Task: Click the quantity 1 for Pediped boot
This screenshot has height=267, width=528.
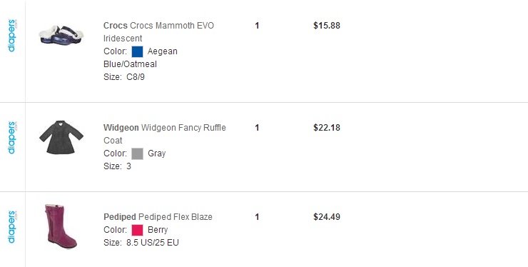Action: pyautogui.click(x=257, y=217)
